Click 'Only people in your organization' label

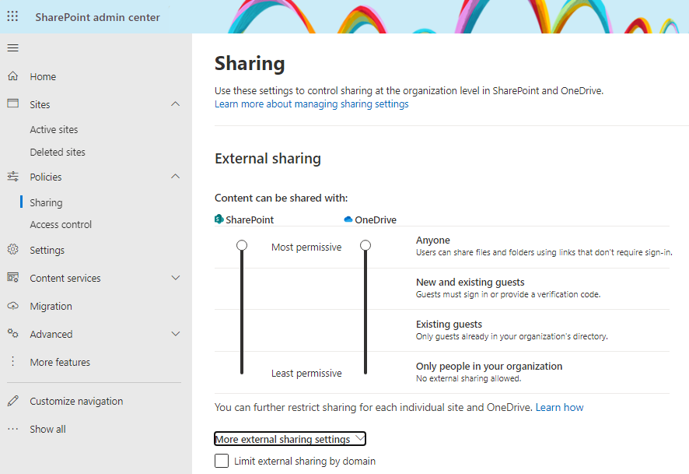(x=489, y=367)
